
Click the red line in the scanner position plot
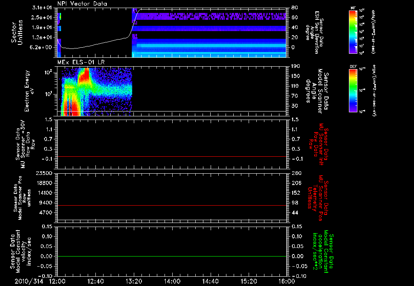pos(171,205)
